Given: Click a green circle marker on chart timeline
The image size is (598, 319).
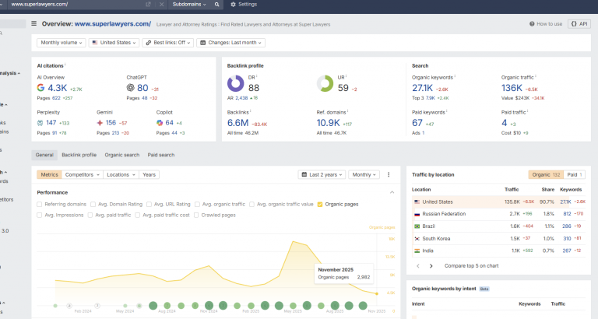Looking at the screenshot, I should click(x=152, y=306).
